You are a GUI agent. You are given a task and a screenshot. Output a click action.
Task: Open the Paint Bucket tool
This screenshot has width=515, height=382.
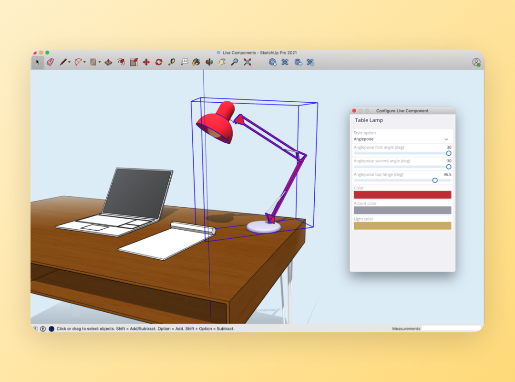196,62
